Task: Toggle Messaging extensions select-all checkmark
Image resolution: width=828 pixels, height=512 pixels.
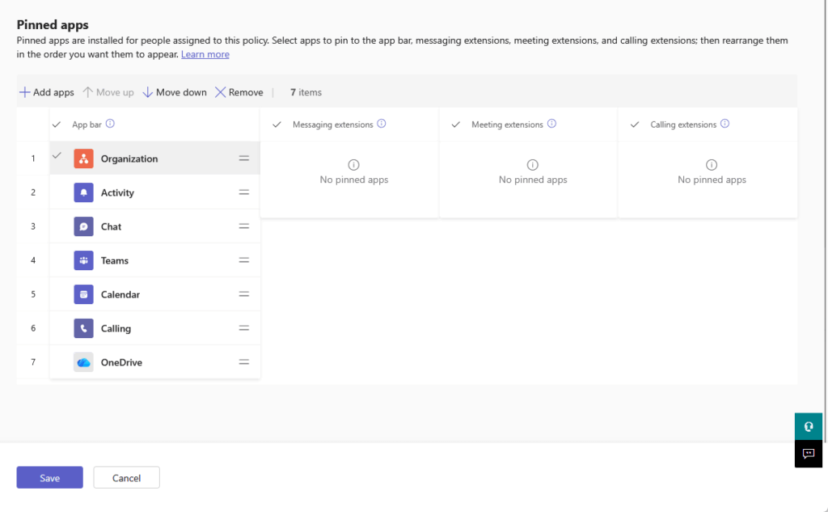Action: [x=277, y=125]
